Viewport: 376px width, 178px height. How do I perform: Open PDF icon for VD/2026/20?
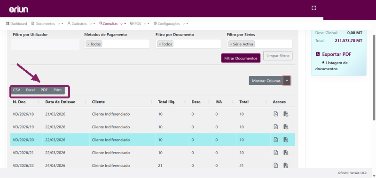(x=276, y=140)
